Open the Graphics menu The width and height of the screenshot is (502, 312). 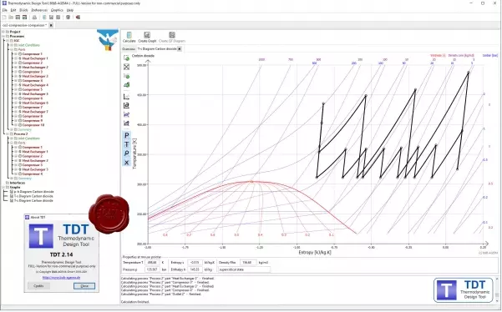coord(57,10)
